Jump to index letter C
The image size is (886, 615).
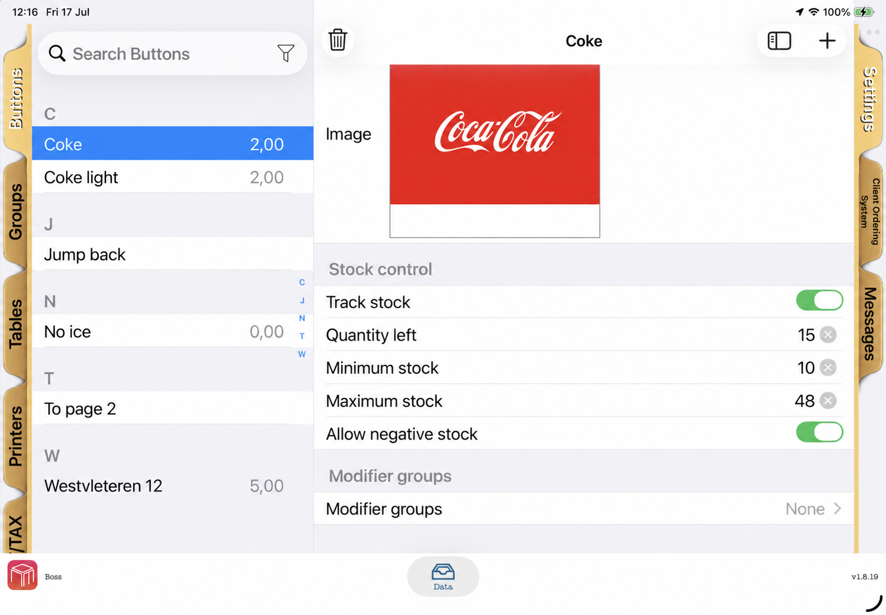(x=302, y=282)
